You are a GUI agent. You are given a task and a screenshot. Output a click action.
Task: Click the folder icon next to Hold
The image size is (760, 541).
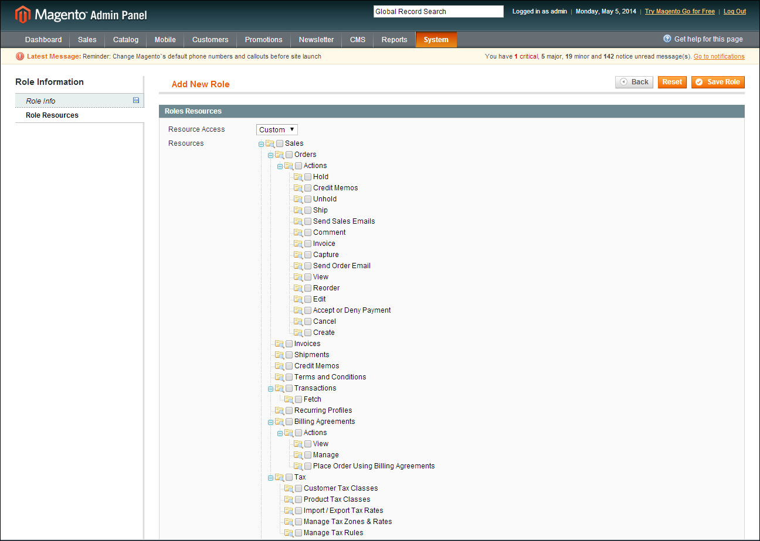pyautogui.click(x=298, y=177)
